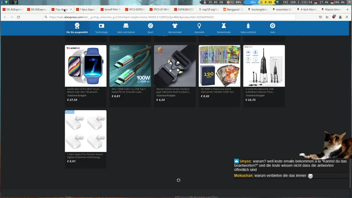Switch to the Maxcio Smart tab

[x=331, y=10]
